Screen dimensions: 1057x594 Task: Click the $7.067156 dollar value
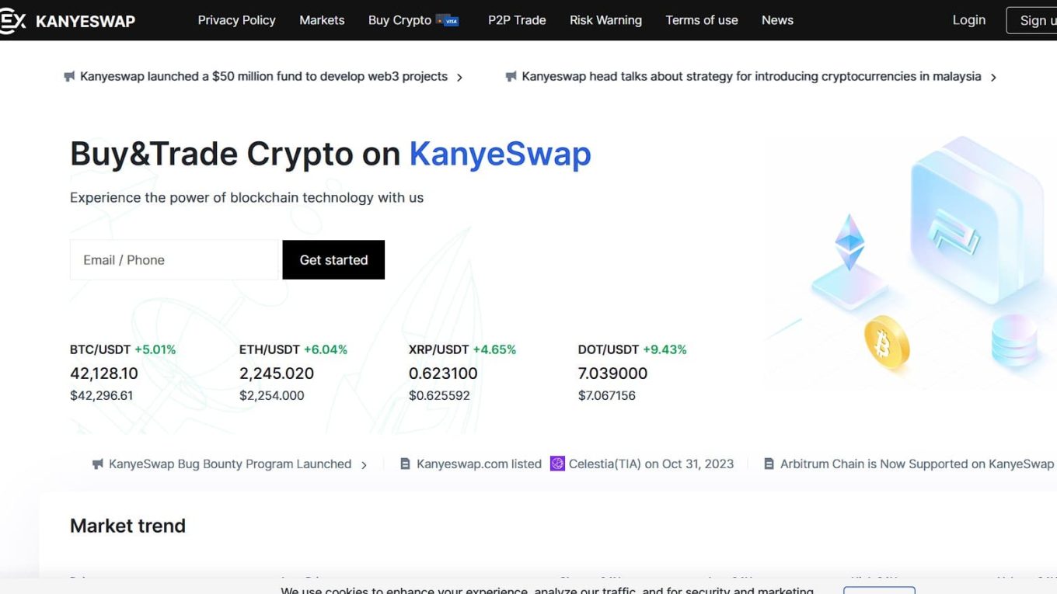pyautogui.click(x=607, y=396)
